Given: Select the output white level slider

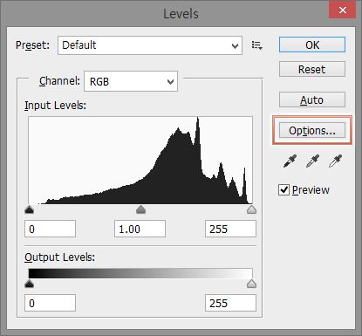Looking at the screenshot, I should tap(251, 284).
